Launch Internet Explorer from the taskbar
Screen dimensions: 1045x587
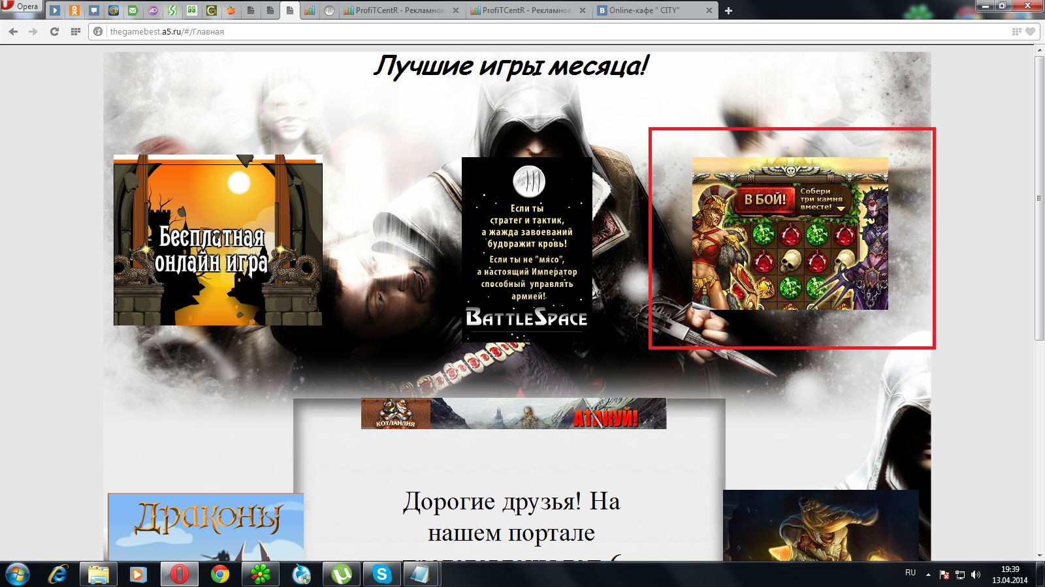(58, 575)
